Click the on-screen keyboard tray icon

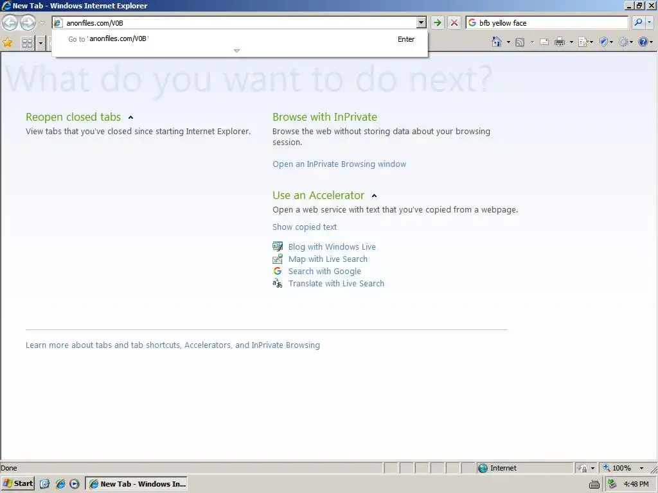594,484
